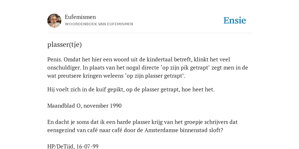This screenshot has height=149, width=299.
Task: Click the word 'onschuldiger' in the text
Action: click(64, 68)
